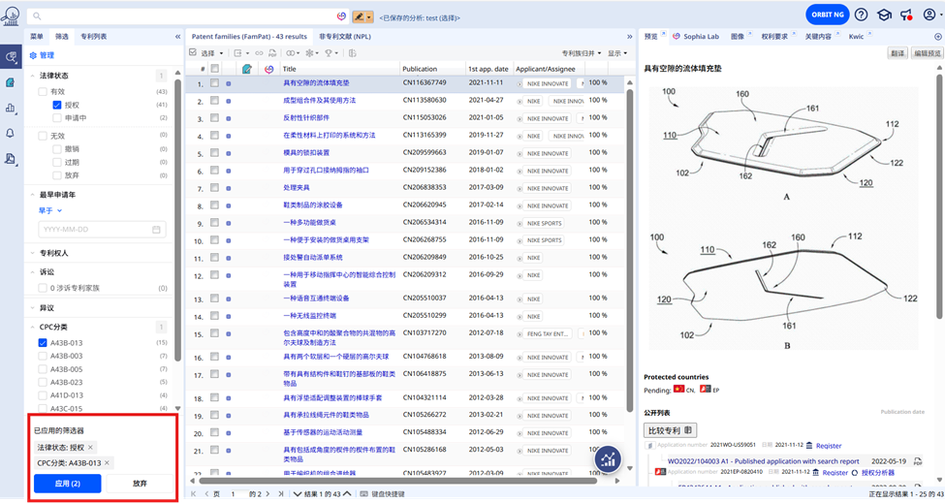Remove the 法律状态: 授权 filter chip

pos(90,447)
